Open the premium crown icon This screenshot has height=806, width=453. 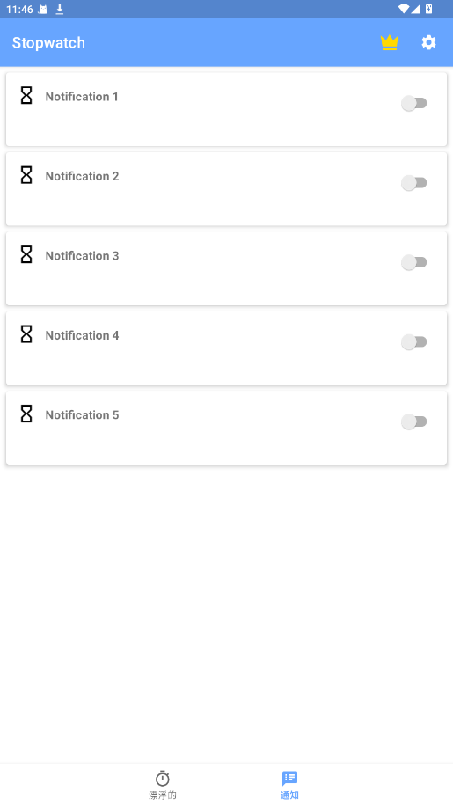pos(390,42)
